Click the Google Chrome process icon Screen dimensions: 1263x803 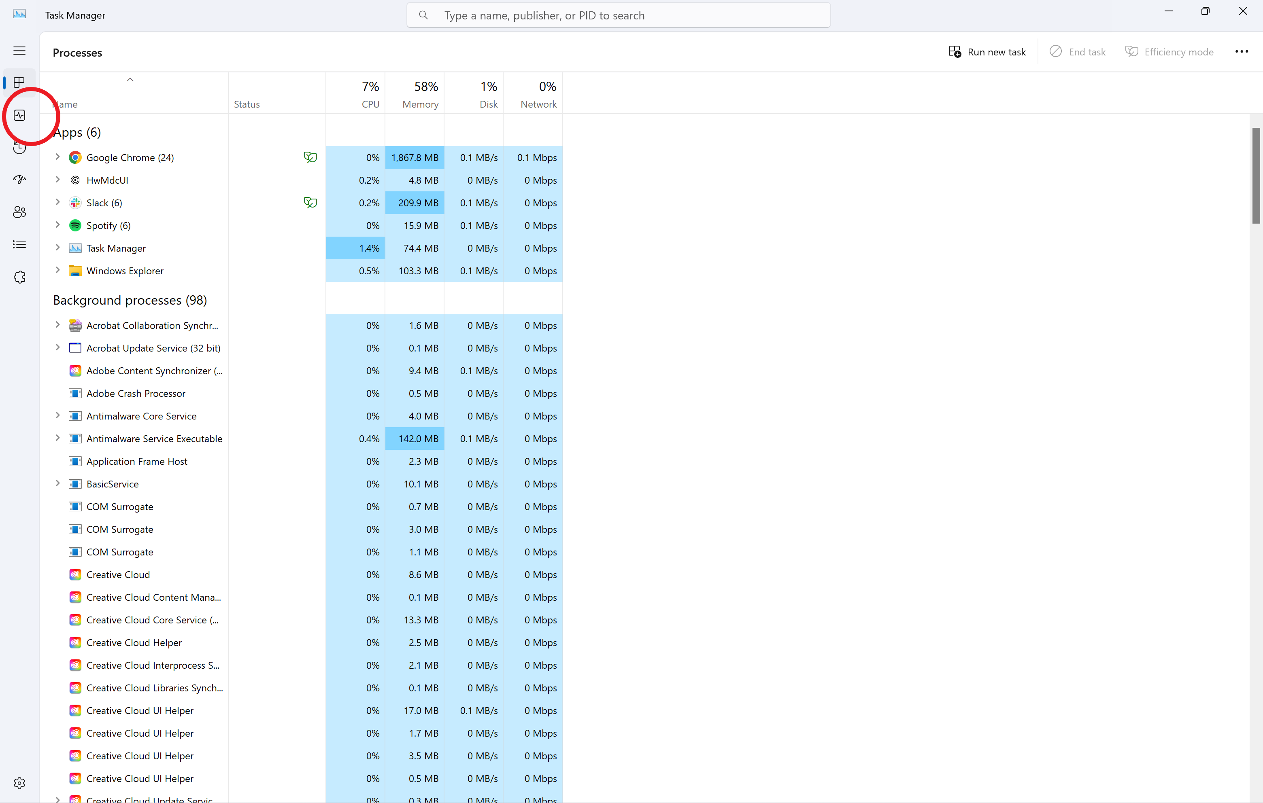tap(76, 157)
